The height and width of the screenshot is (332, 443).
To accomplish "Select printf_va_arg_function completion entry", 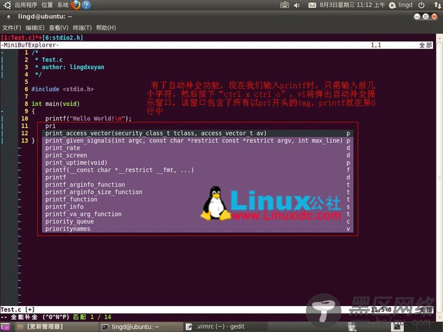I will coord(197,214).
